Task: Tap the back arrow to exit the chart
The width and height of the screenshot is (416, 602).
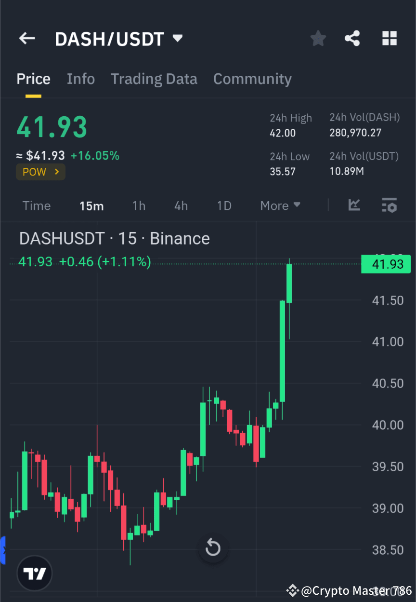Action: click(x=26, y=38)
